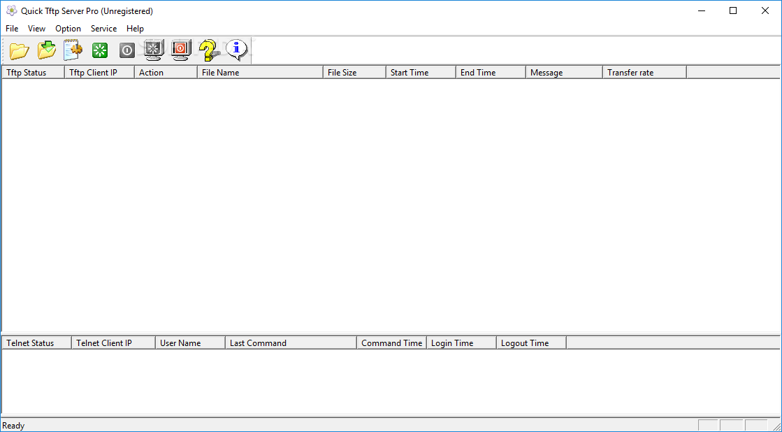
Task: Click the Telnet Client IP column header
Action: [x=114, y=343]
